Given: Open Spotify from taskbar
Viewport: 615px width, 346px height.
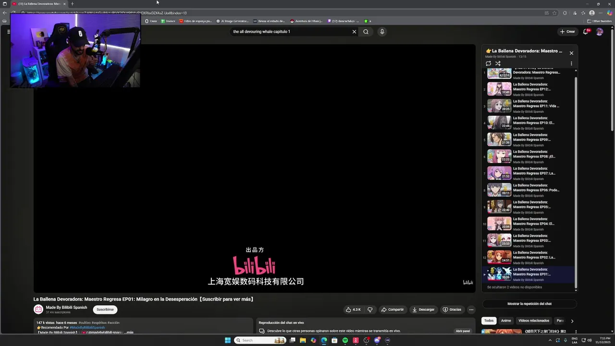Looking at the screenshot, I should 345,340.
